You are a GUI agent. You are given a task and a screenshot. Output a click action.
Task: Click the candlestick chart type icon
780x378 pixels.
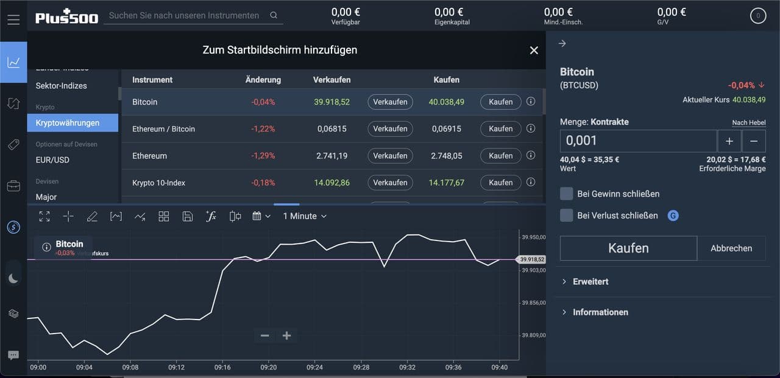[x=235, y=216]
